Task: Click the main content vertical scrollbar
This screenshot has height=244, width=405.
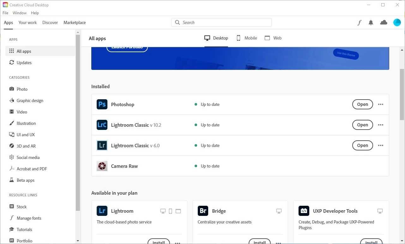Action: click(402, 95)
